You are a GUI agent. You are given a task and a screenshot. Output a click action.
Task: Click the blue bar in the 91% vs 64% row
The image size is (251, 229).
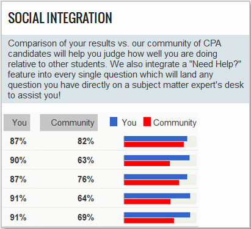point(157,196)
